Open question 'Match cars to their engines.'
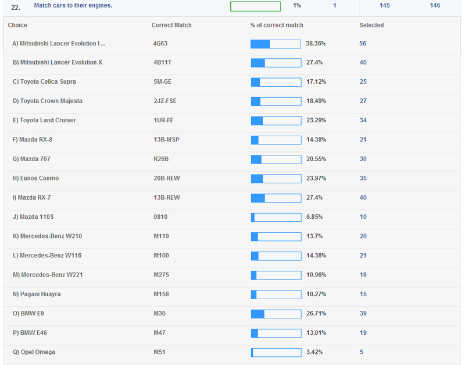The image size is (465, 365). tap(73, 5)
